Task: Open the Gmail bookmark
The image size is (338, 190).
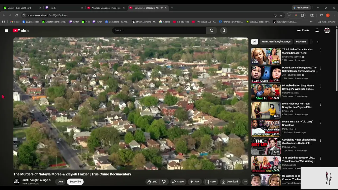Action: coord(15,22)
